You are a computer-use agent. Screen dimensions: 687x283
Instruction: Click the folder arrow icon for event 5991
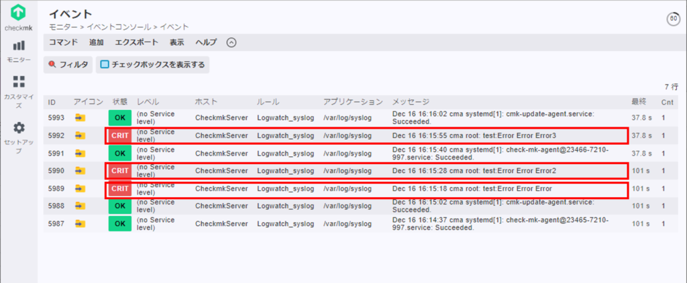pos(80,154)
